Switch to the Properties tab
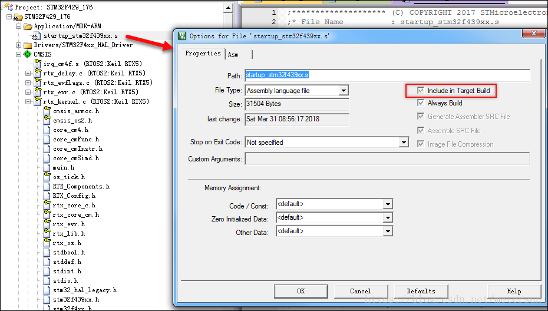 click(203, 54)
